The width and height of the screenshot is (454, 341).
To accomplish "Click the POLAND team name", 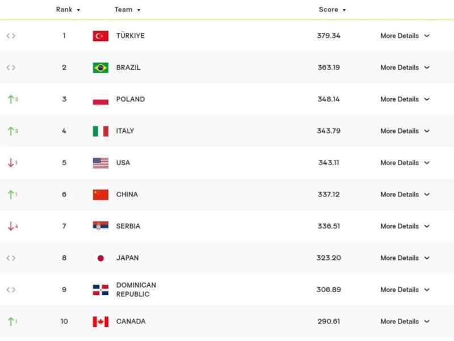I will 131,99.
